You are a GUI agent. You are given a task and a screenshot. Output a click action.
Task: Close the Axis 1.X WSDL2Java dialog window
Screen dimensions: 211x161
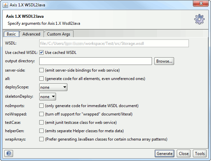pyautogui.click(x=201, y=3)
